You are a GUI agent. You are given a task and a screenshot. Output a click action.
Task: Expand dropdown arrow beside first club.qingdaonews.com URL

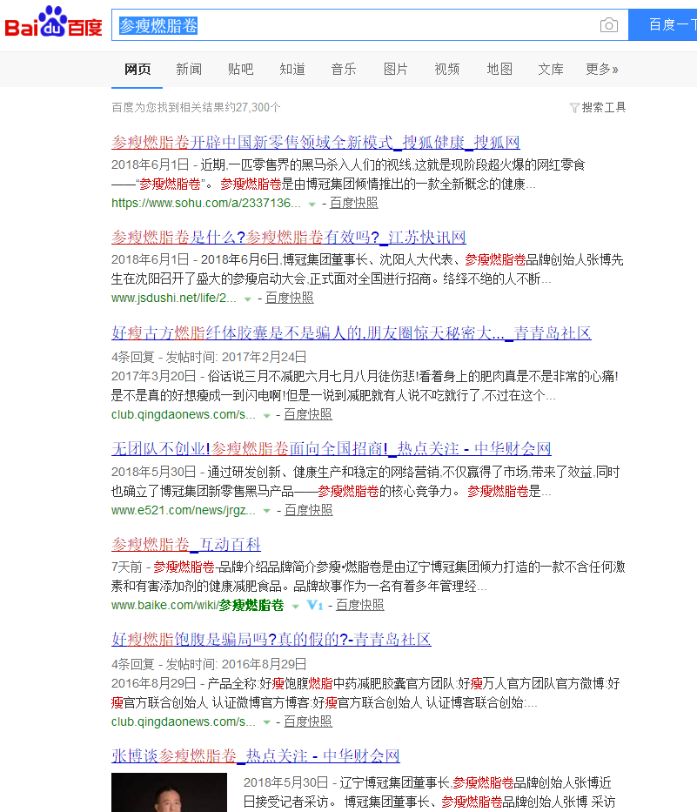point(266,415)
